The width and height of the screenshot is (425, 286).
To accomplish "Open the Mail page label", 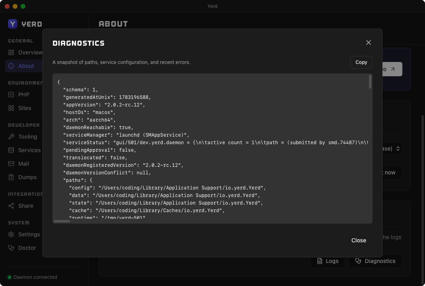I will point(23,164).
